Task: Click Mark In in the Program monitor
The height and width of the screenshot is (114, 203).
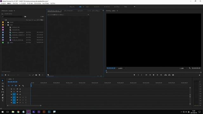Action: click(138, 75)
